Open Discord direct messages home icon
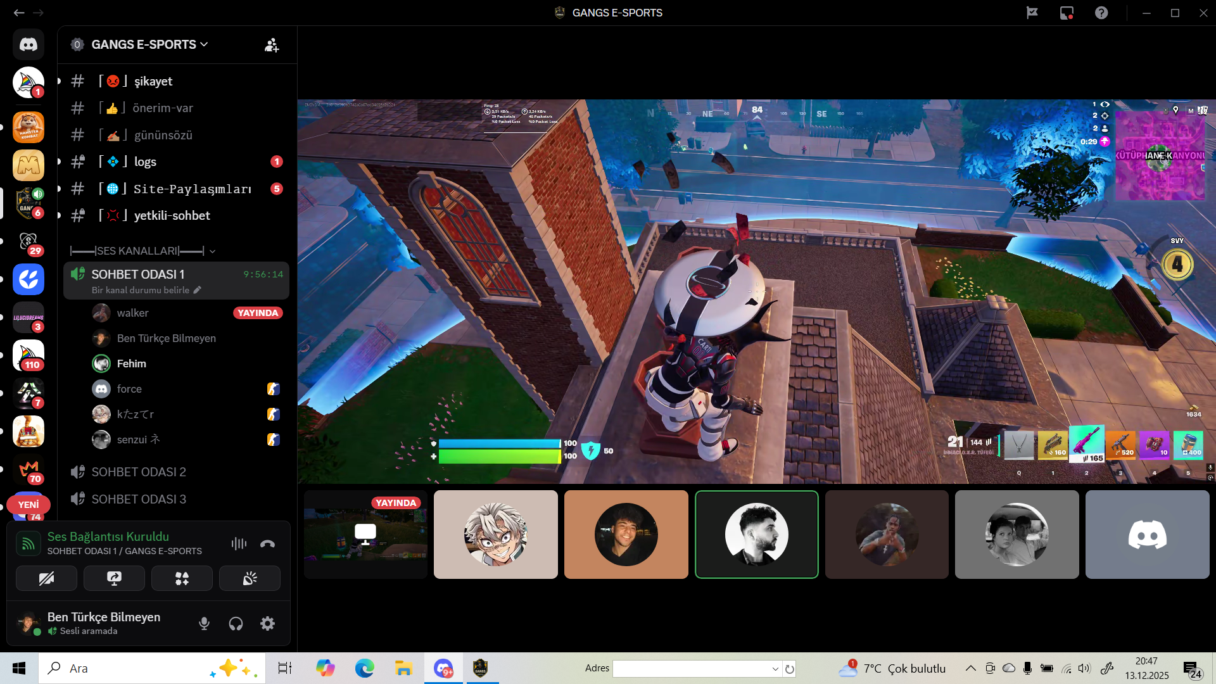The image size is (1216, 684). [x=28, y=44]
